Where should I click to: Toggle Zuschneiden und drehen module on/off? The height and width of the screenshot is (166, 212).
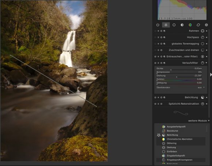tap(155, 50)
